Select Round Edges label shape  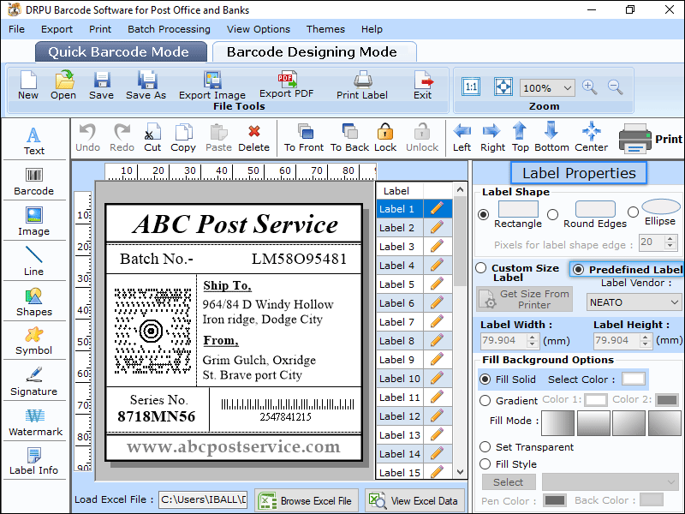tap(552, 215)
